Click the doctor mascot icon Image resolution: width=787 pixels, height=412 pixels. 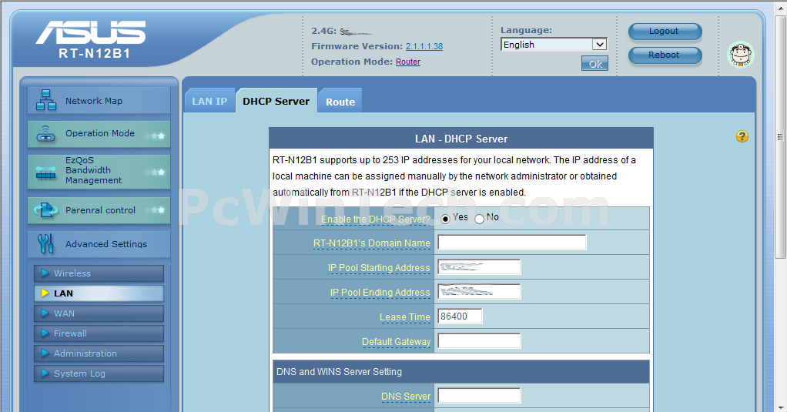pos(741,55)
